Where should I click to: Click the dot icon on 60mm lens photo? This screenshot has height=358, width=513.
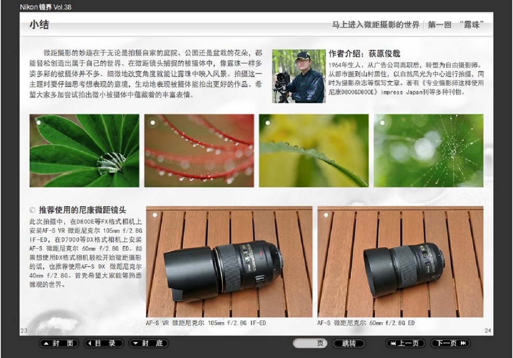[326, 214]
